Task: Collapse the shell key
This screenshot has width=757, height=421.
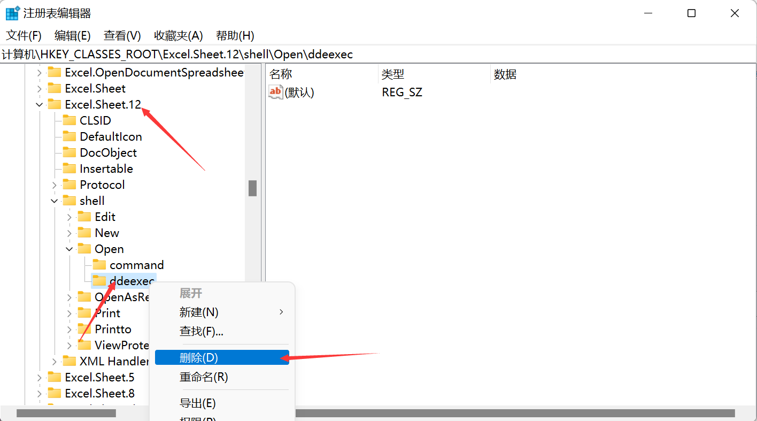Action: (x=54, y=201)
